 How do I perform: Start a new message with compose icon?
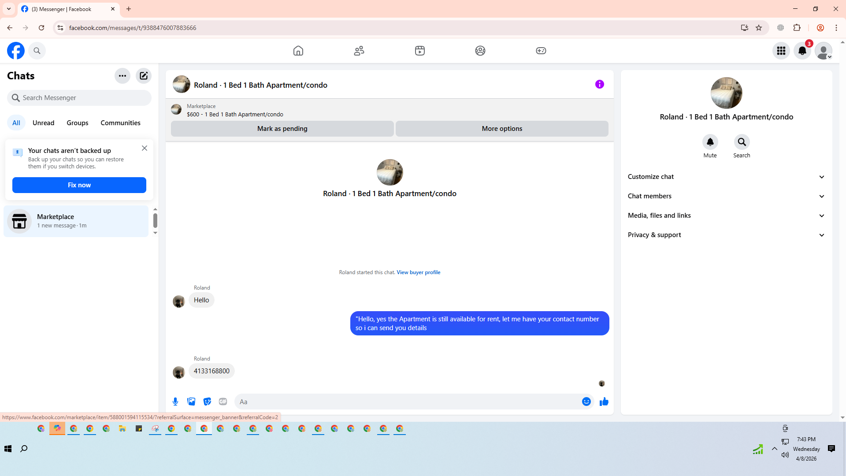(144, 76)
